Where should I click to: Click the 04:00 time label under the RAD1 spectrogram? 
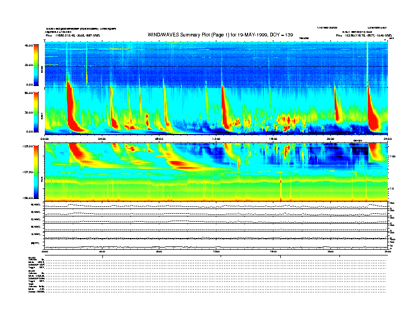[x=102, y=139]
